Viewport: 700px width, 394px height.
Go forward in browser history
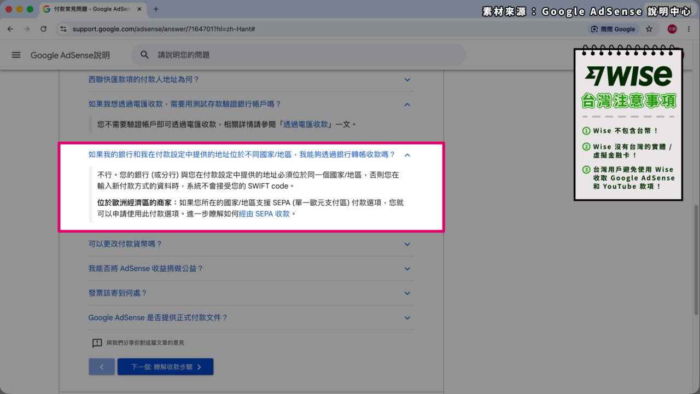click(x=27, y=29)
